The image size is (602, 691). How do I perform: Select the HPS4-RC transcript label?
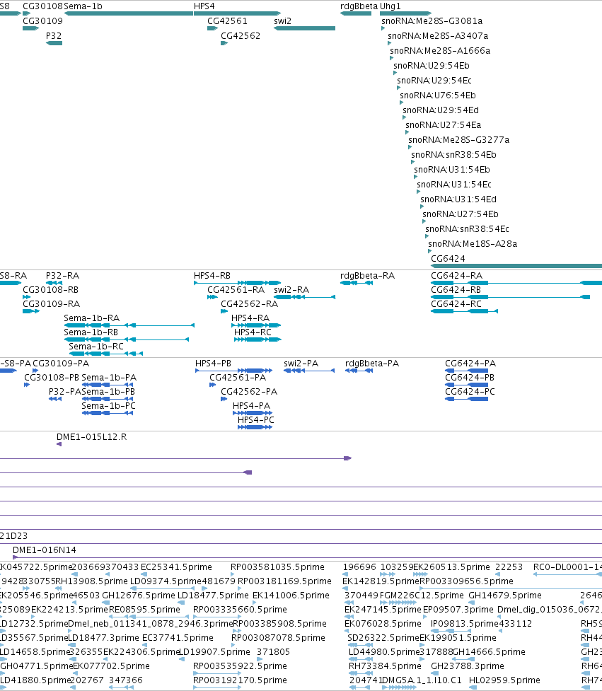[x=253, y=332]
